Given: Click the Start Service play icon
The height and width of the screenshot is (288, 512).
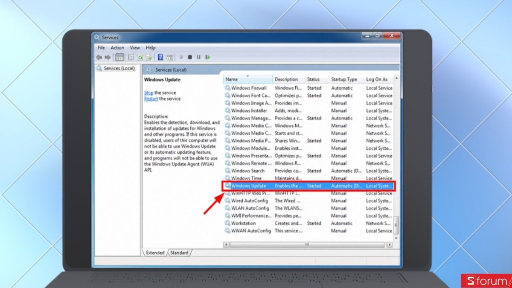Looking at the screenshot, I should [182, 57].
